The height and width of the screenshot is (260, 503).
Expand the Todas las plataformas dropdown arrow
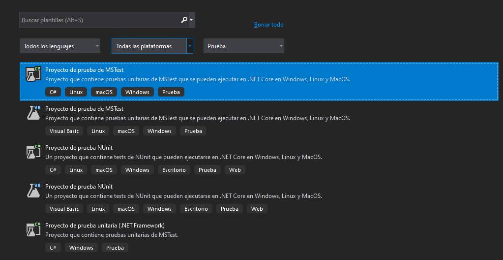pos(190,46)
